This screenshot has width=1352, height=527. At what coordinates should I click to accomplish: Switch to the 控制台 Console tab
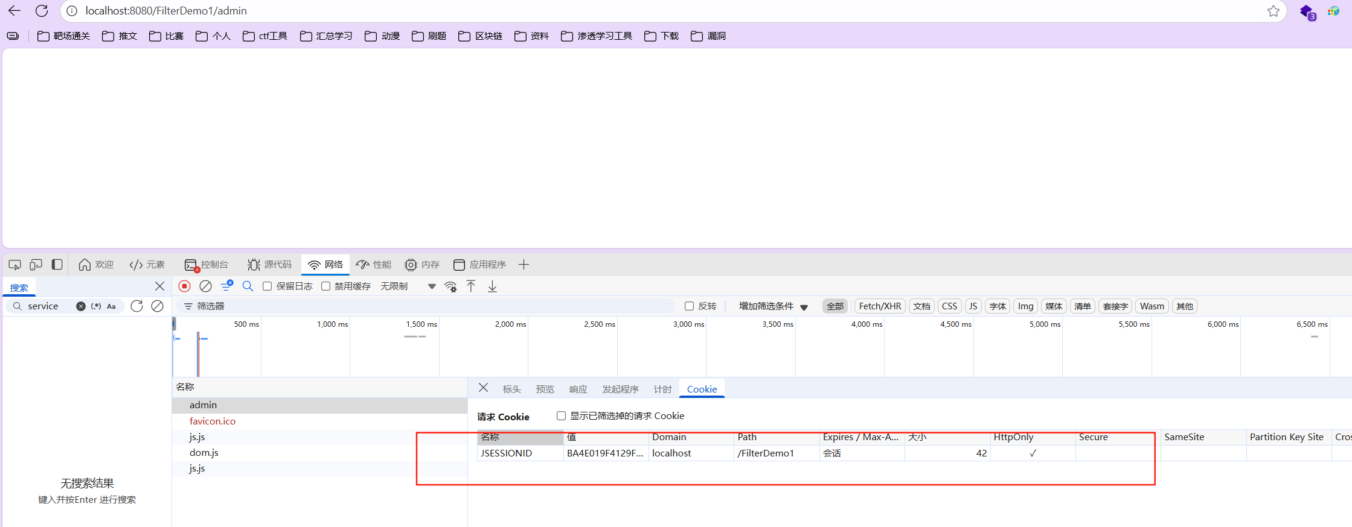tap(207, 265)
